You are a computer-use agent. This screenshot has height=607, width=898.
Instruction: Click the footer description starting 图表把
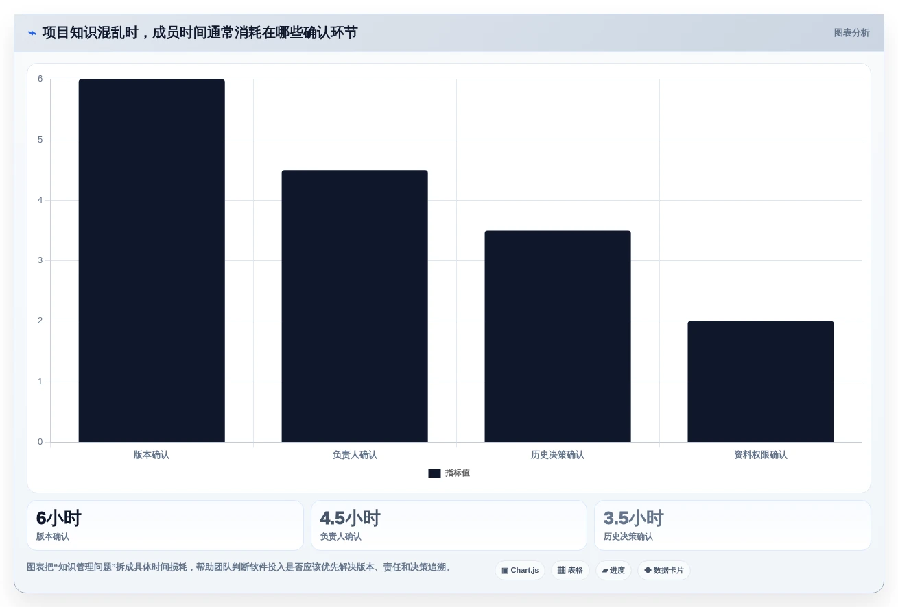pyautogui.click(x=240, y=567)
